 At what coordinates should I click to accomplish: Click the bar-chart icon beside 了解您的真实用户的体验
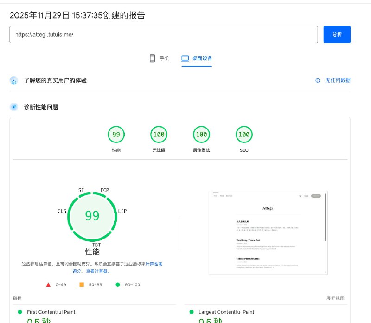pyautogui.click(x=14, y=80)
